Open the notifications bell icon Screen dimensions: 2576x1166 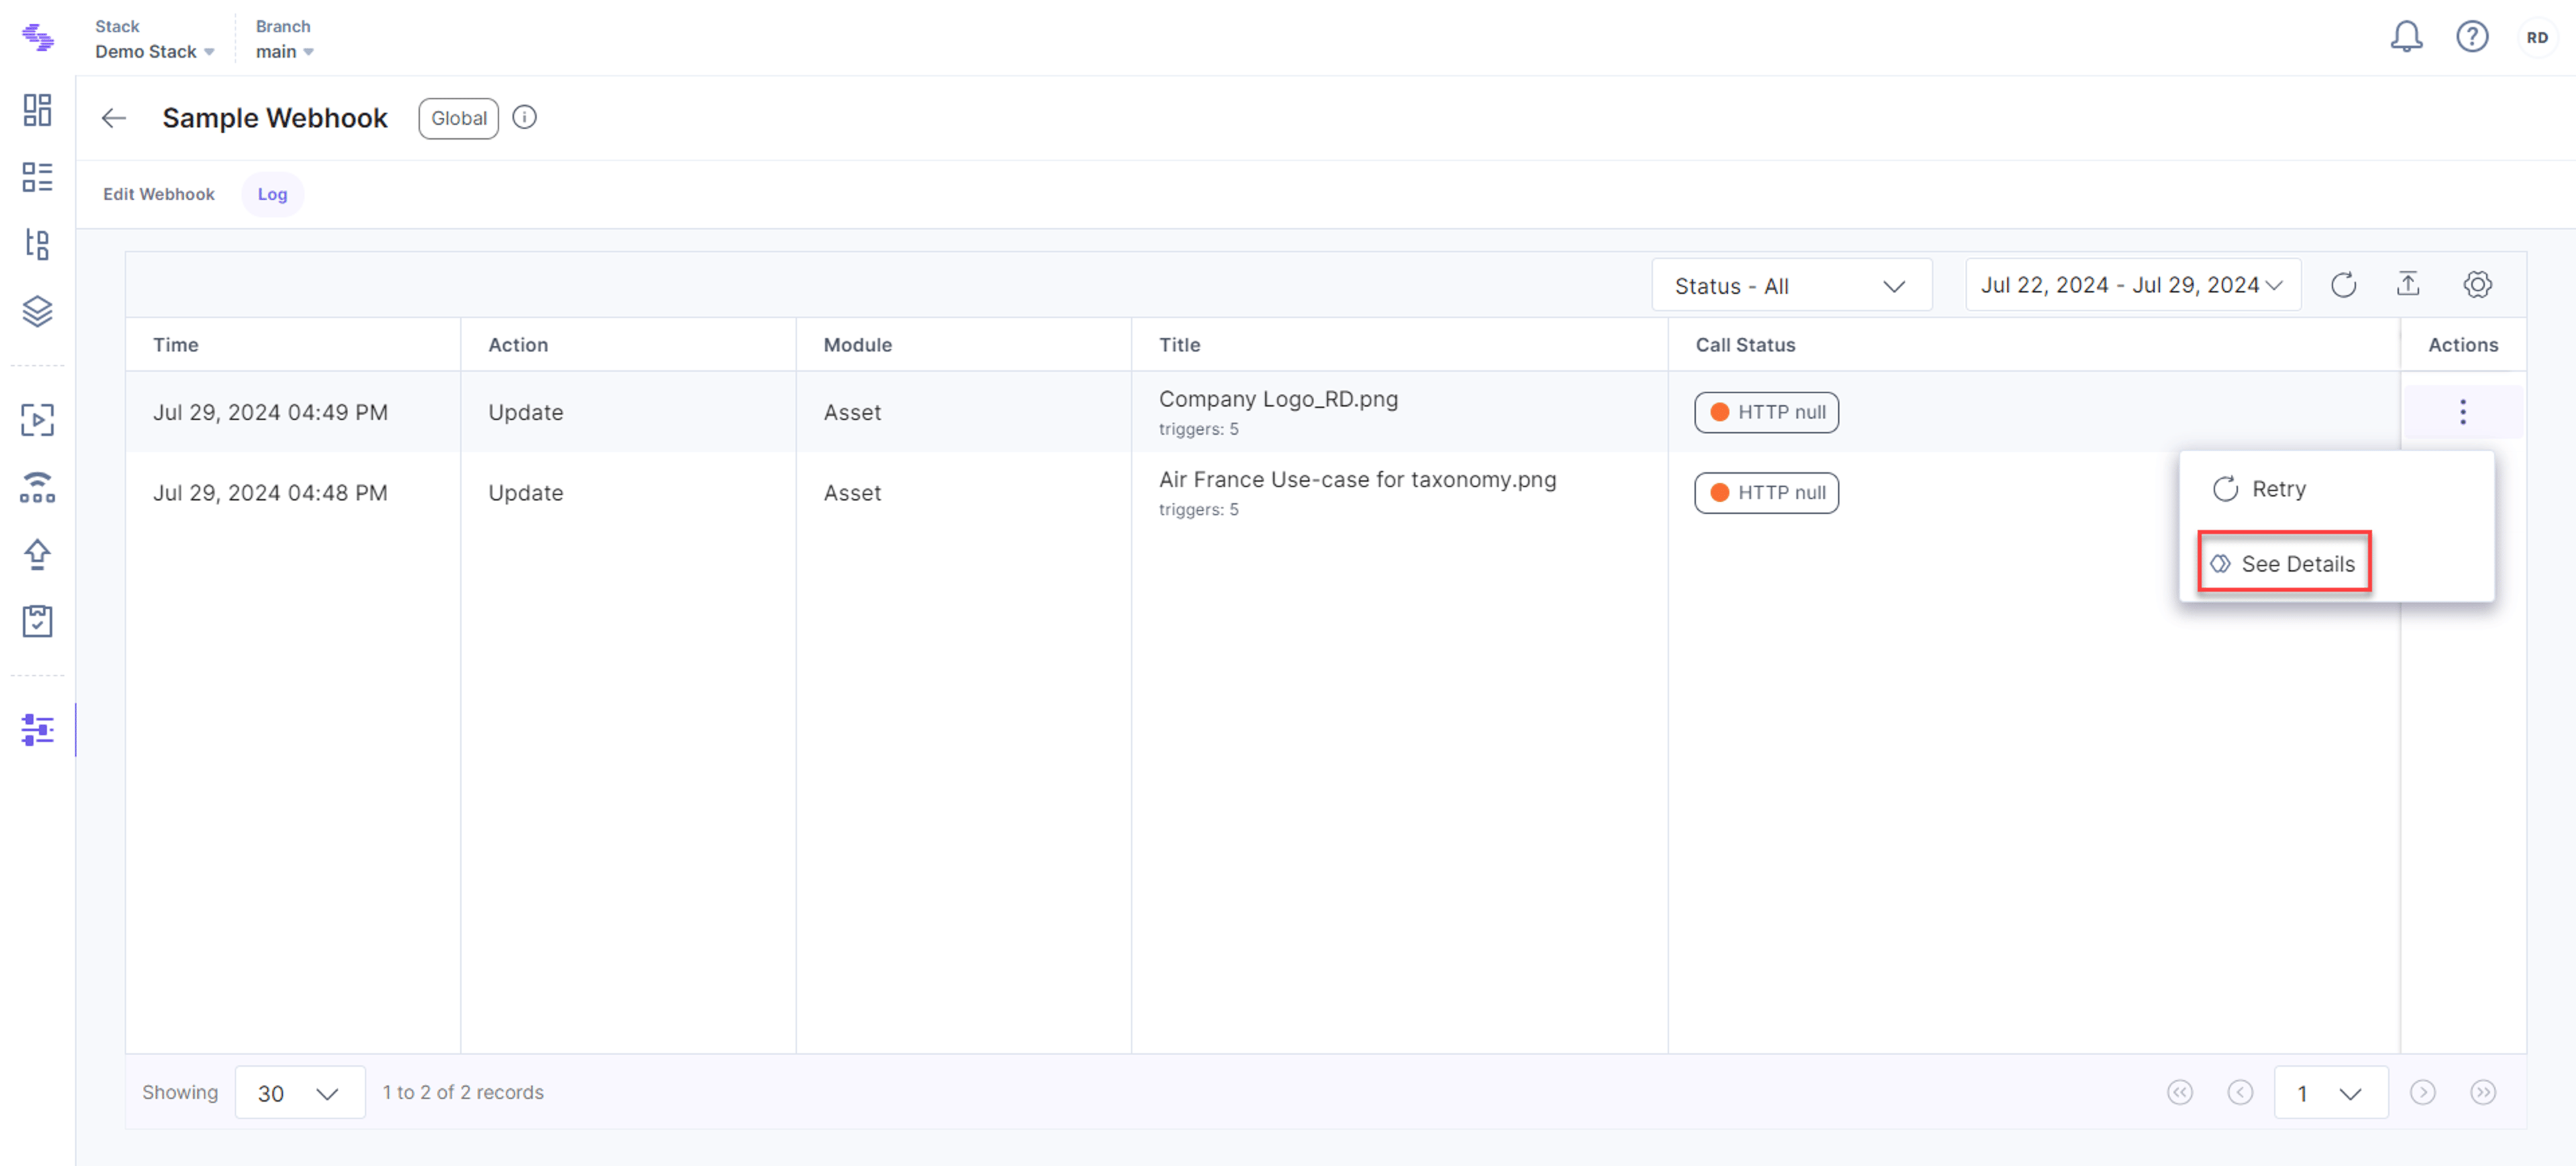(x=2406, y=37)
